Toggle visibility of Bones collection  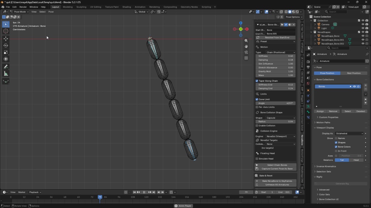pos(354,87)
